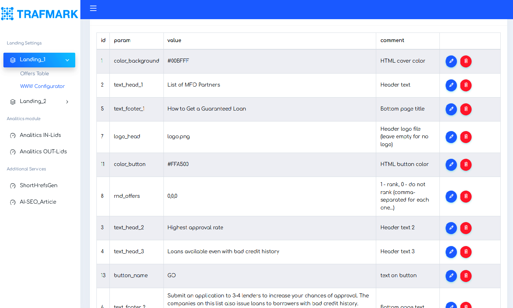Open WWW Configurator page
Image resolution: width=513 pixels, height=308 pixels.
point(42,86)
